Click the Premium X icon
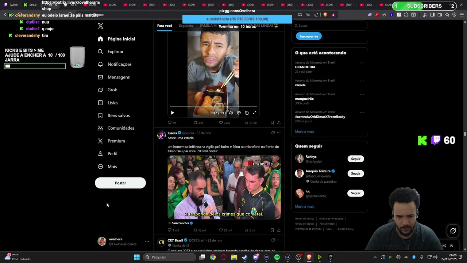Screen dimensions: 467x263 coord(100,141)
